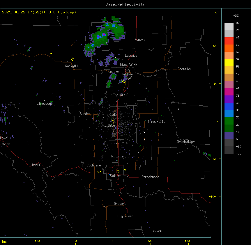Click the red swatch on dBZ legend
Viewport: 251px width, 245px height.
tap(229, 41)
